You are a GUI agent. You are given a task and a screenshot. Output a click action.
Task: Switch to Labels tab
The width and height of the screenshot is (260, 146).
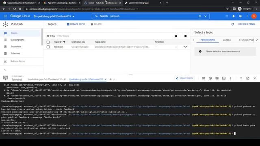pos(227,40)
